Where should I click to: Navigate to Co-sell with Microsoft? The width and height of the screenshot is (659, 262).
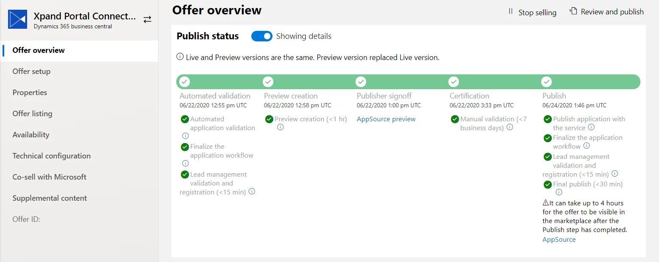[49, 177]
